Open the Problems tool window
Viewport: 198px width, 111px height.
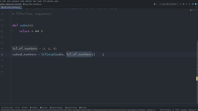[x=34, y=108]
